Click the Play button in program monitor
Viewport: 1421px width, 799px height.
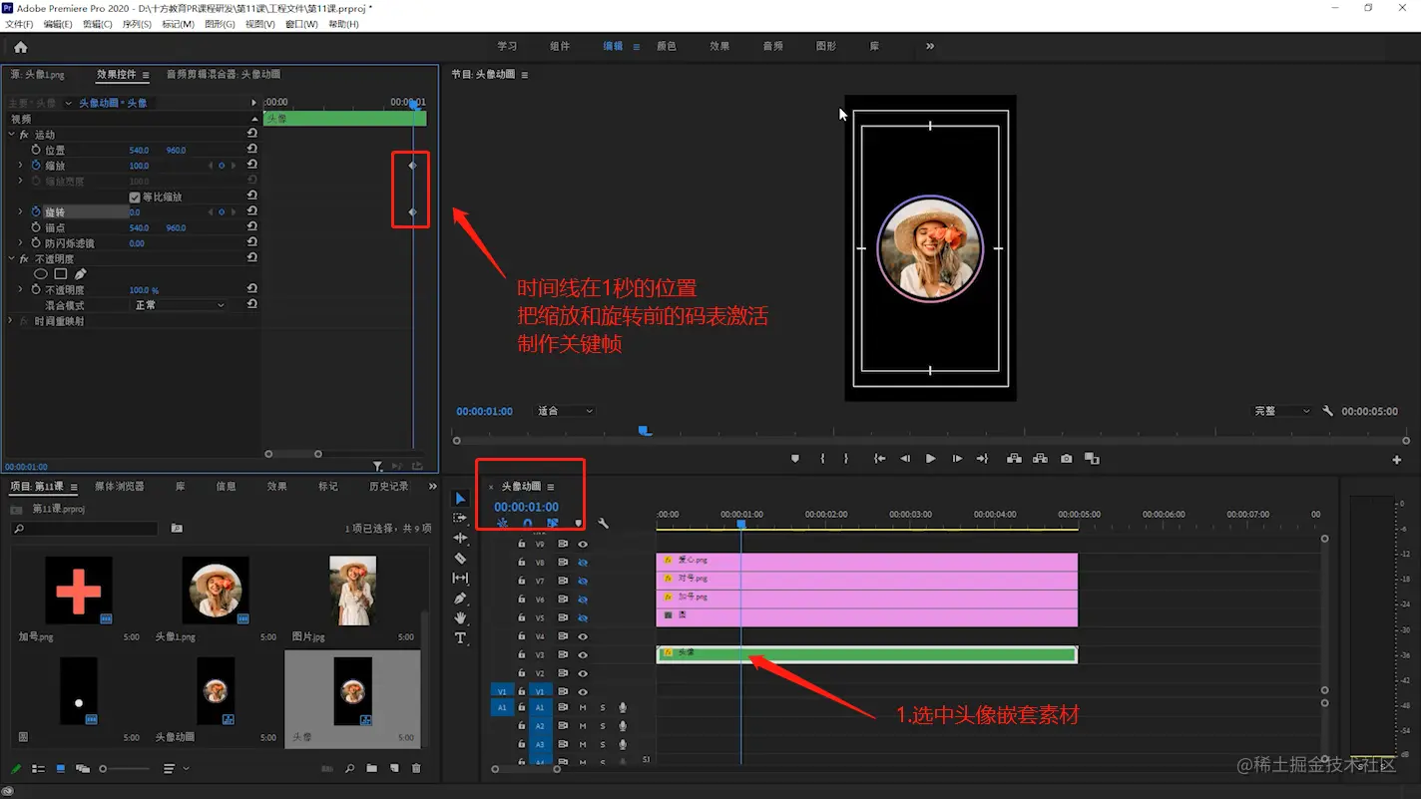[x=930, y=459]
